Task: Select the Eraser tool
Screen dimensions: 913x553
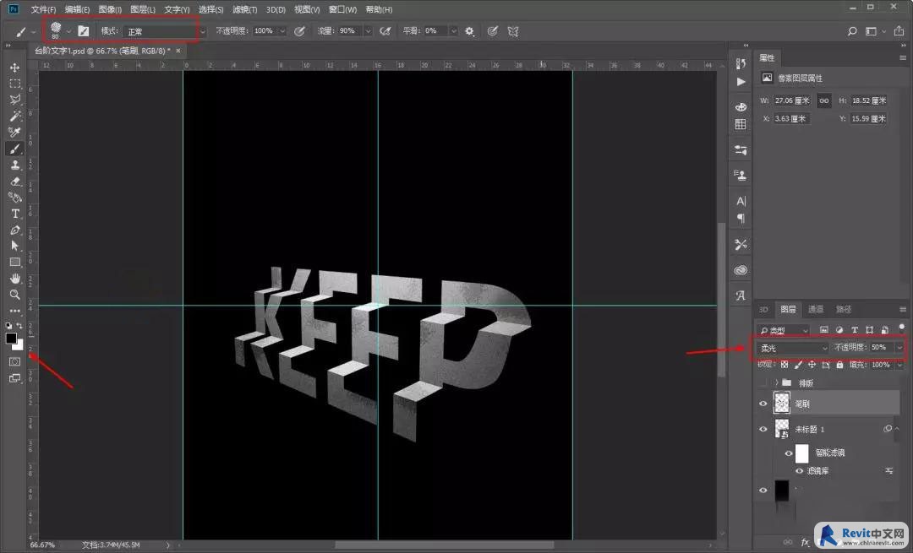Action: click(x=15, y=182)
